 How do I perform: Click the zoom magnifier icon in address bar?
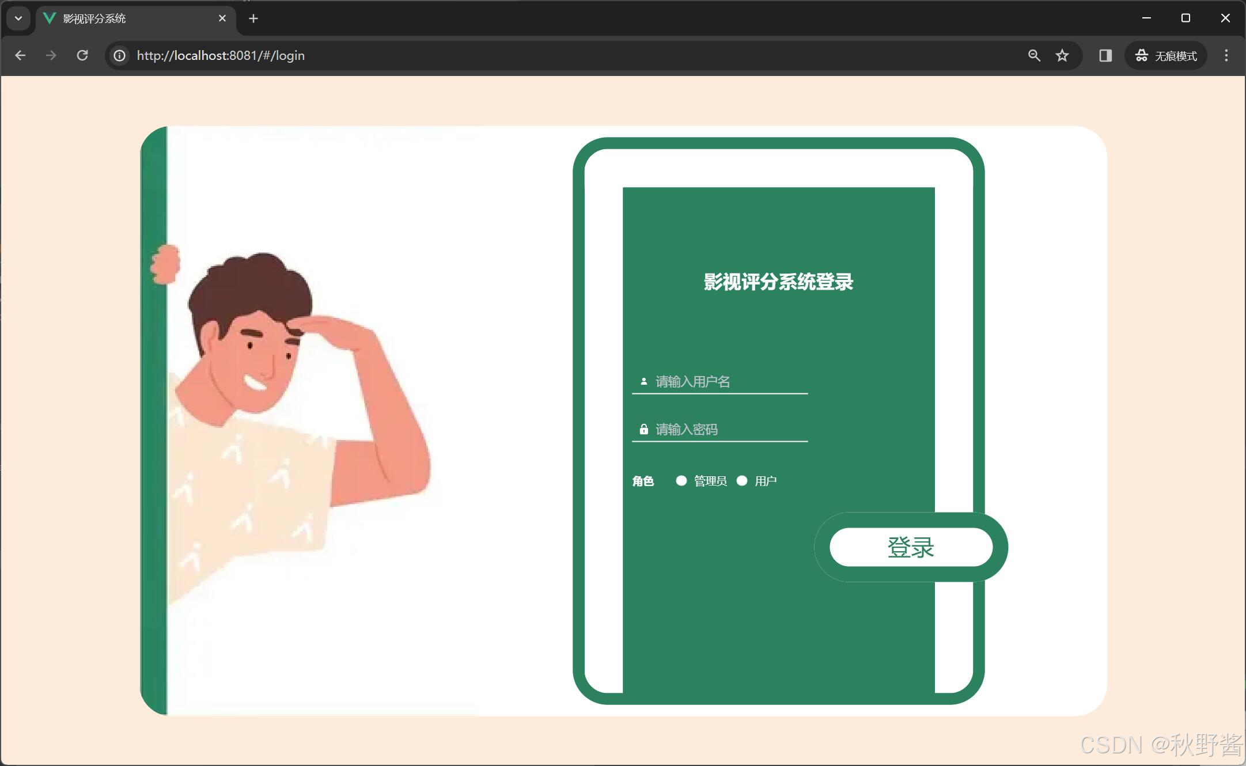(1034, 55)
